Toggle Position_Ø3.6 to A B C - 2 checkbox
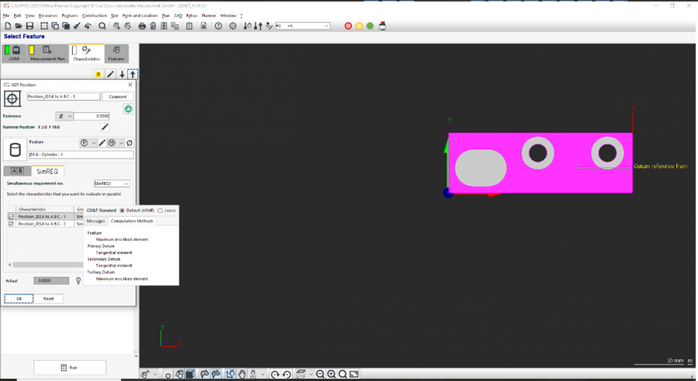Image resolution: width=698 pixels, height=381 pixels. pos(10,224)
